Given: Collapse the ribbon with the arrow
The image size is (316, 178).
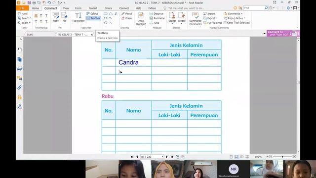Looking at the screenshot, I should coord(297,28).
